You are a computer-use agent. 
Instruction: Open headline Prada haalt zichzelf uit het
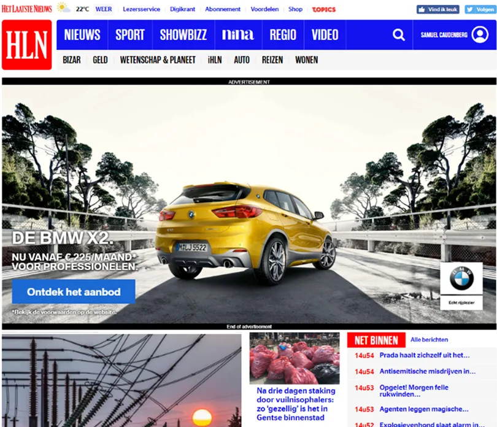point(425,355)
